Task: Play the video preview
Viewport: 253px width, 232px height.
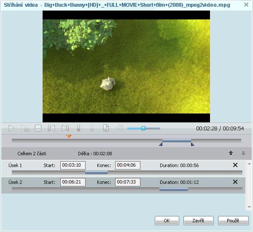Action: [x=11, y=128]
